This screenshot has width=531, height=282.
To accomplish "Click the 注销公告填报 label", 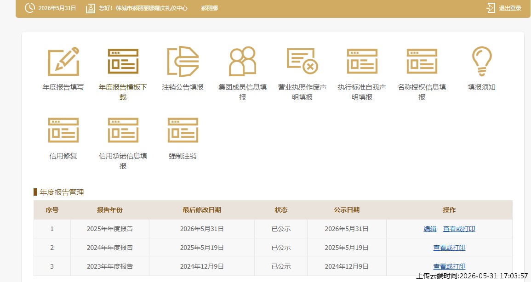I will pyautogui.click(x=183, y=87).
